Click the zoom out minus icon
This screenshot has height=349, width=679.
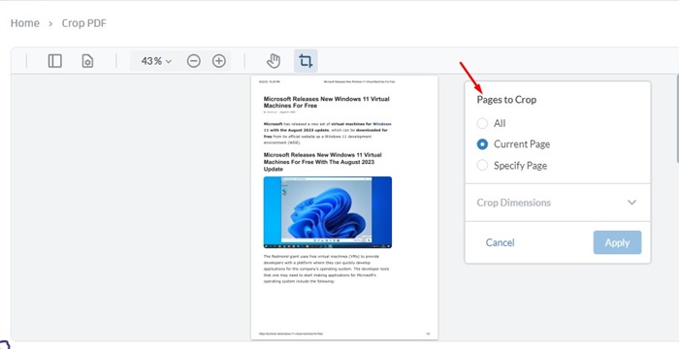coord(194,61)
